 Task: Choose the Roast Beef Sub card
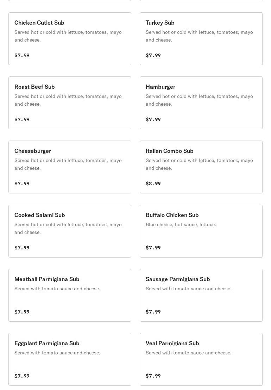[70, 103]
